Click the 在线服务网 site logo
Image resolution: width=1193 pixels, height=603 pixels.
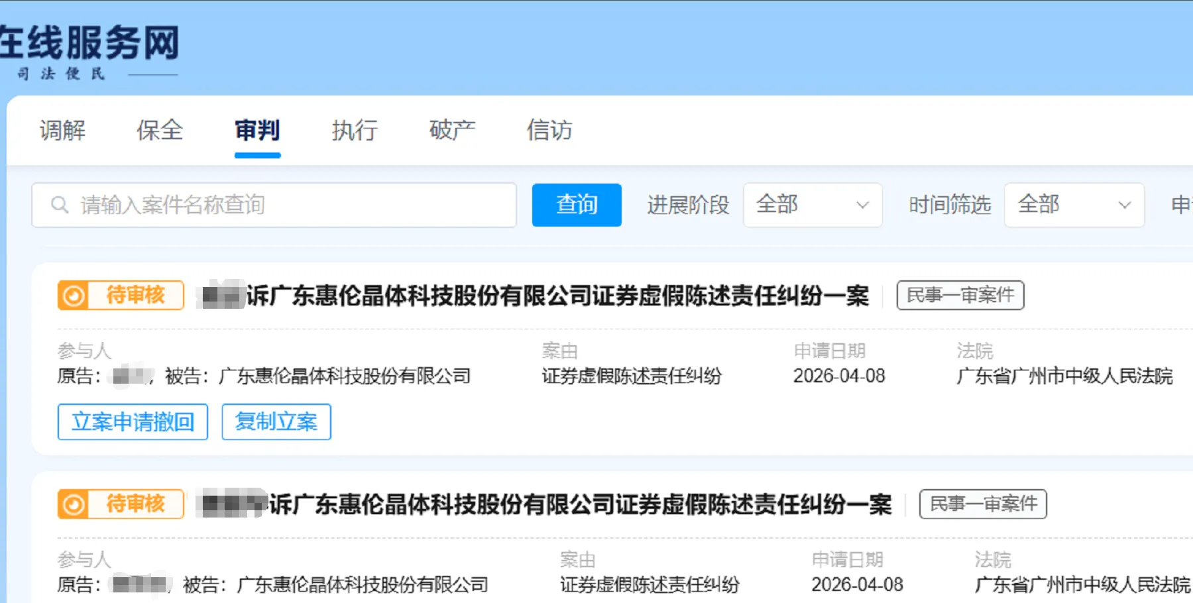coord(89,43)
